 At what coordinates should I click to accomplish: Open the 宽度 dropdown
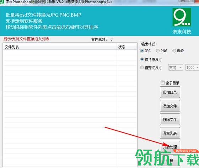point(176,67)
